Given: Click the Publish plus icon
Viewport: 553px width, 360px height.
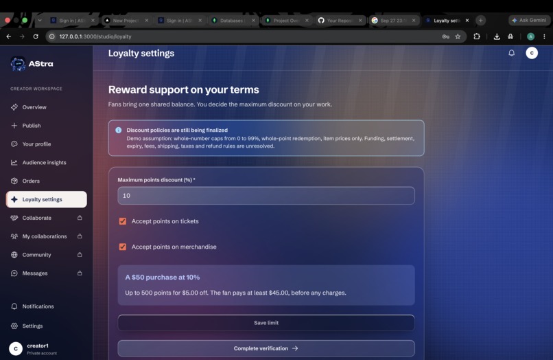Looking at the screenshot, I should coord(14,126).
